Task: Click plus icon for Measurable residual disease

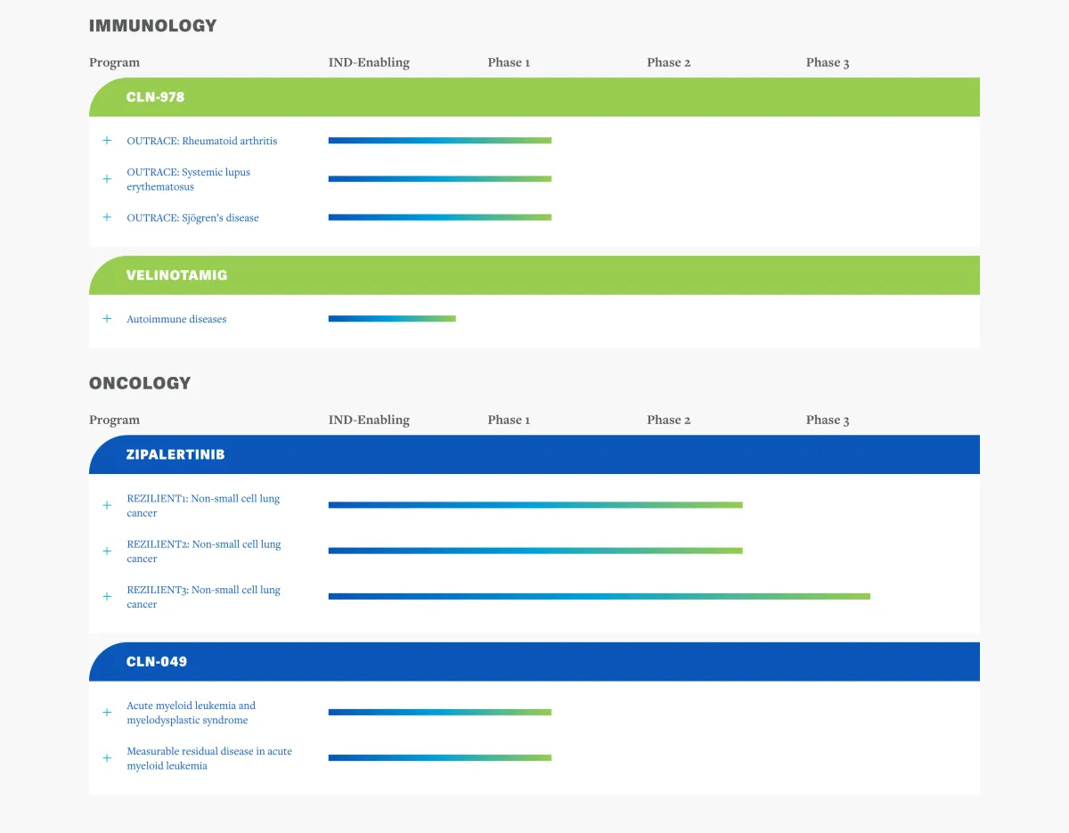Action: tap(107, 758)
